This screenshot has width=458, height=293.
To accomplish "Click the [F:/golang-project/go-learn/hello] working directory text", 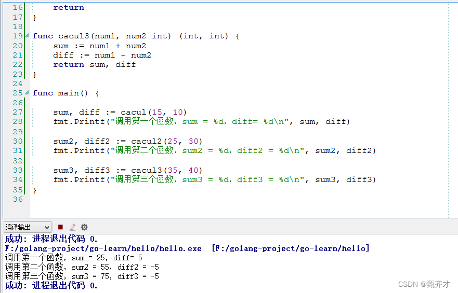I will tap(290, 248).
